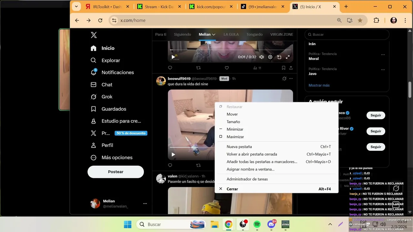Choose Nueva pestaña menu entry
413x232 pixels.
point(277,147)
